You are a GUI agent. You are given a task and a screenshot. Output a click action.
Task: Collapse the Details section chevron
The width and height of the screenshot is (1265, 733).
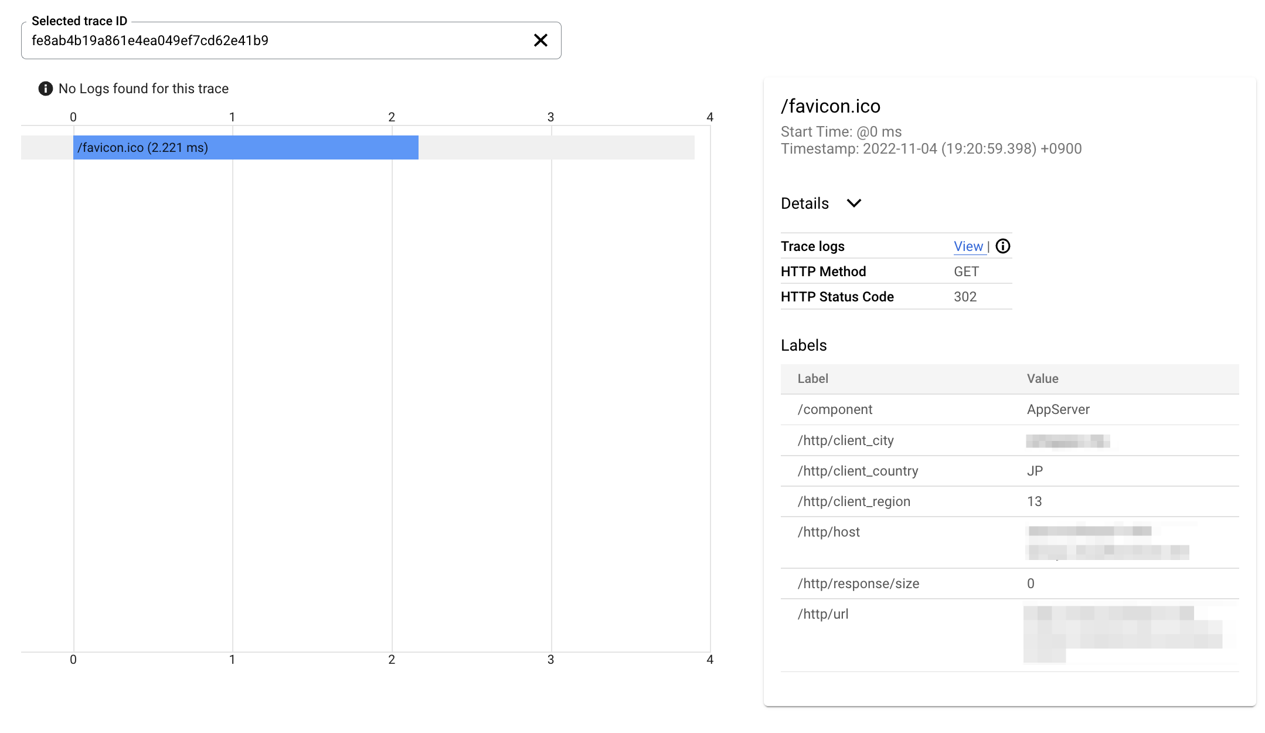coord(855,203)
